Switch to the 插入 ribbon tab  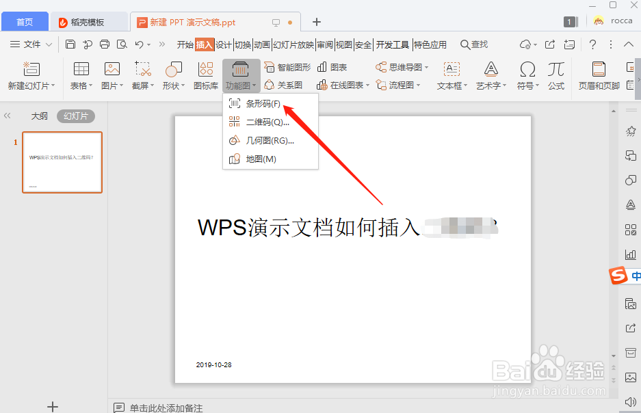205,44
